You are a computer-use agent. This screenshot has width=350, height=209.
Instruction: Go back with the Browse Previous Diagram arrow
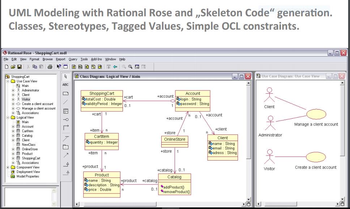[115, 67]
